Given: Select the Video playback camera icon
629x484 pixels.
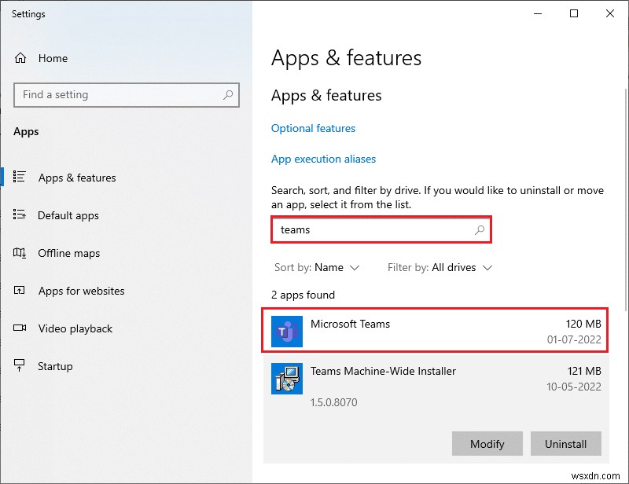Looking at the screenshot, I should 20,328.
